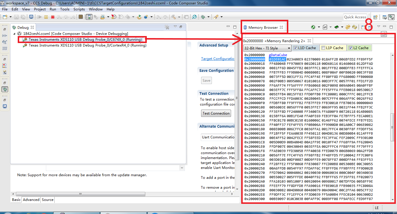The image size is (397, 214).
Task: Click the Open Perspective icon
Action: [375, 17]
